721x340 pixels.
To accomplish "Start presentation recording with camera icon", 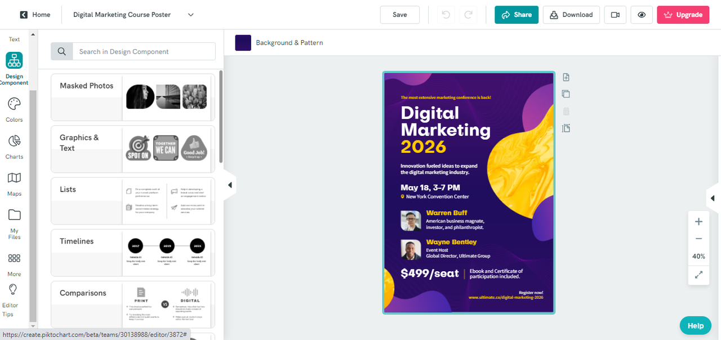I will (x=615, y=15).
